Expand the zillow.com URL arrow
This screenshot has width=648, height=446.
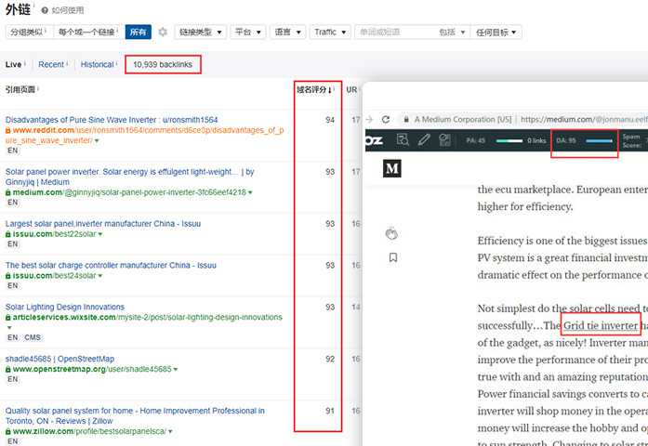coord(170,431)
